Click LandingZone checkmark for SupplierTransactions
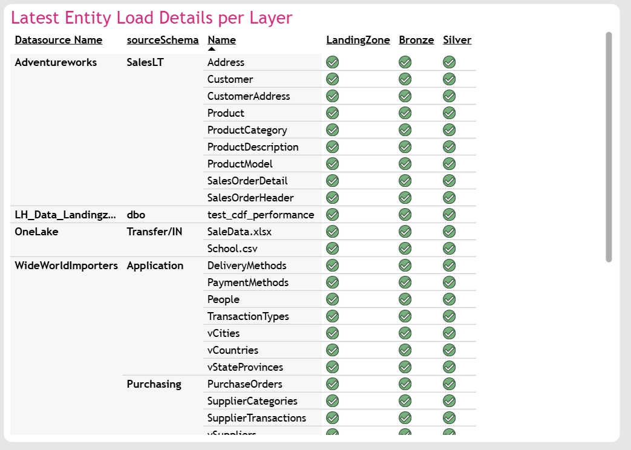Image resolution: width=631 pixels, height=450 pixels. pyautogui.click(x=332, y=418)
